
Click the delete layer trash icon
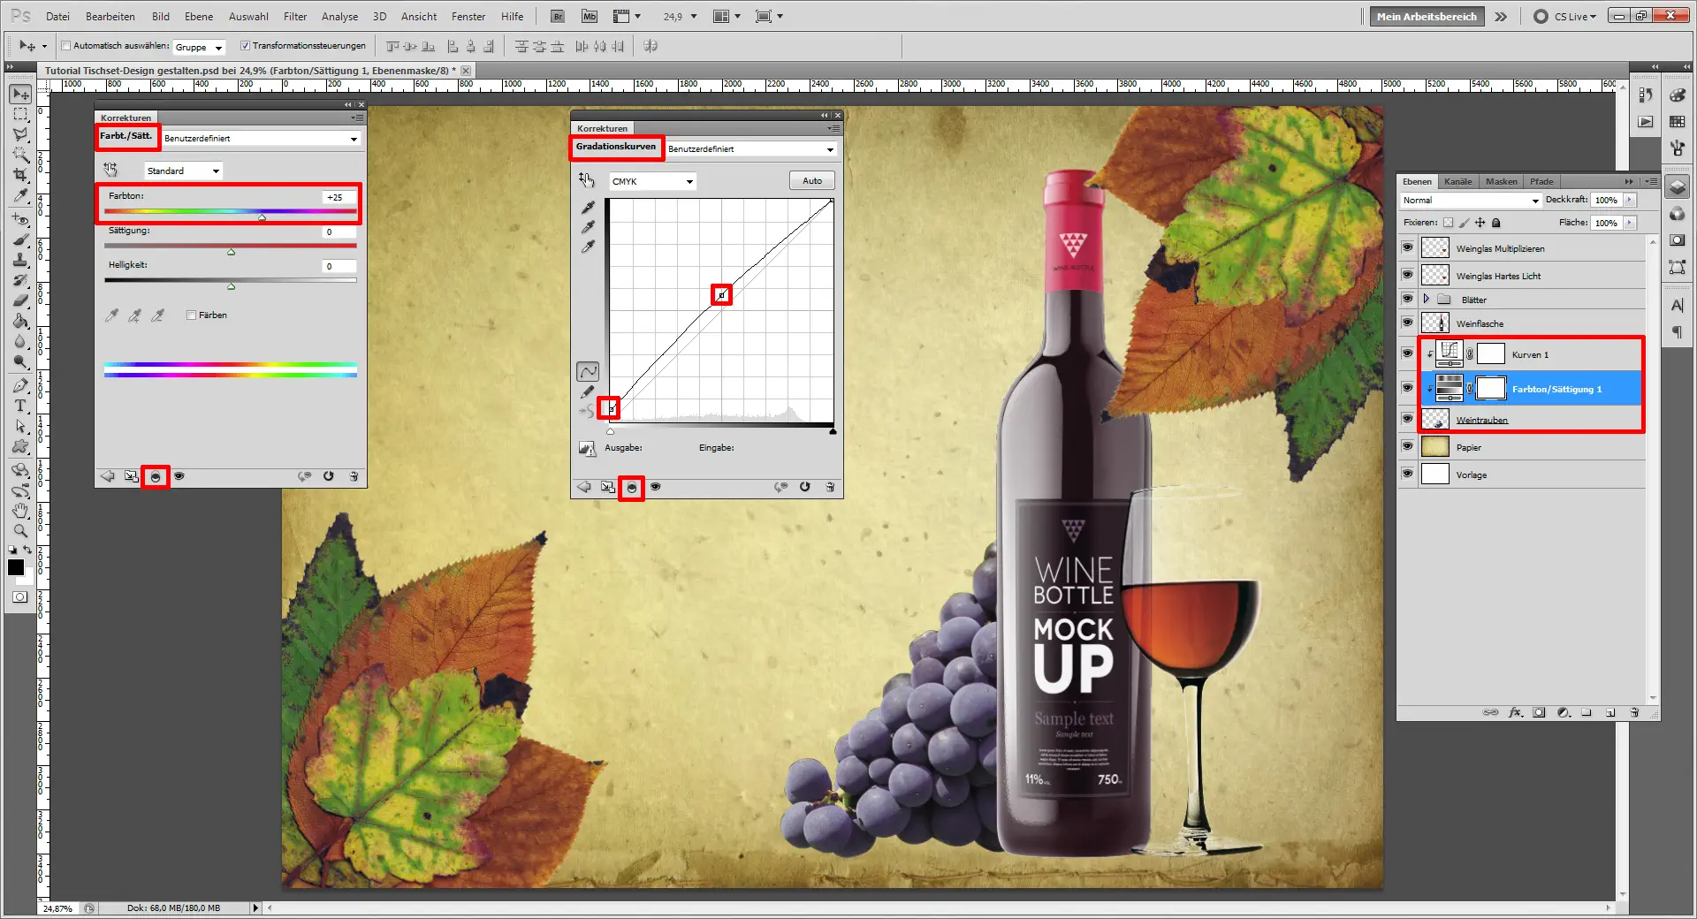click(1634, 712)
